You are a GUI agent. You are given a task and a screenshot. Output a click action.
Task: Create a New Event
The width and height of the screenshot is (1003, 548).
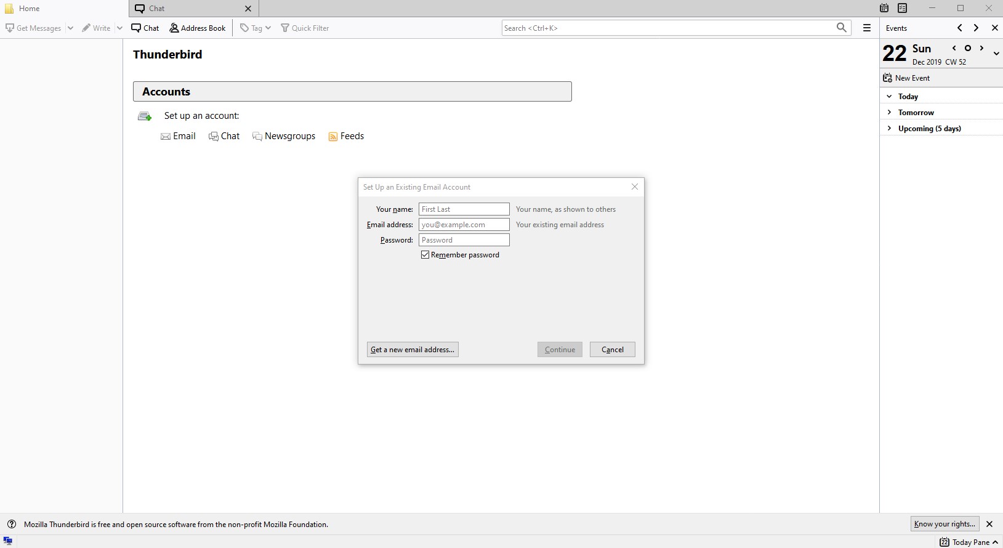(x=906, y=78)
